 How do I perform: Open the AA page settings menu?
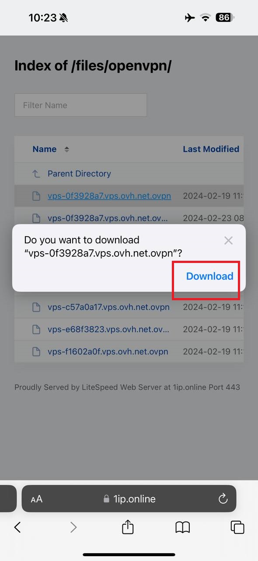(x=37, y=499)
